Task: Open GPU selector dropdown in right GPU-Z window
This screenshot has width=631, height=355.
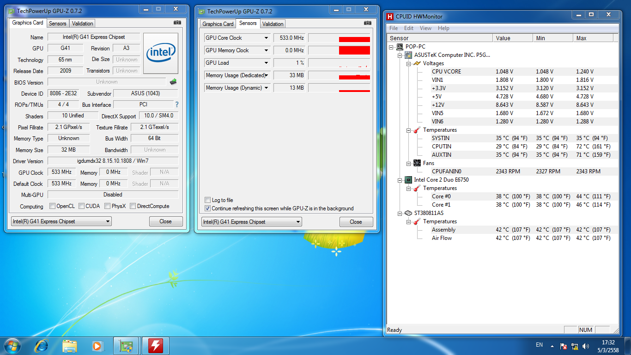Action: pos(252,222)
